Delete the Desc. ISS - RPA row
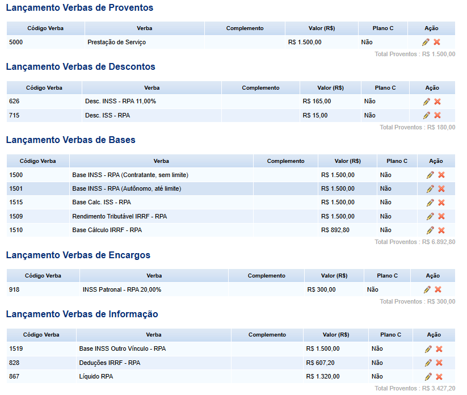This screenshot has height=395, width=467. pos(437,115)
